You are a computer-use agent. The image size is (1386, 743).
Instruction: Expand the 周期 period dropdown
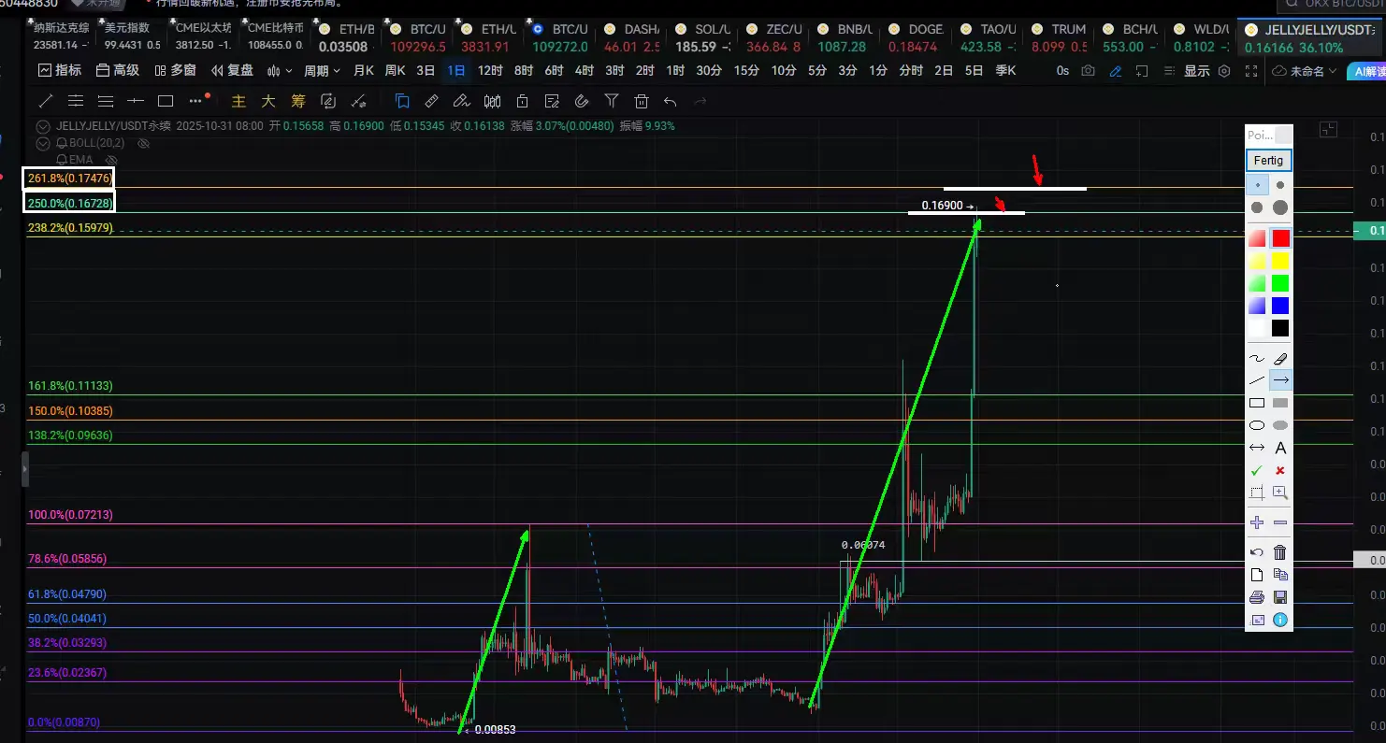pyautogui.click(x=323, y=70)
